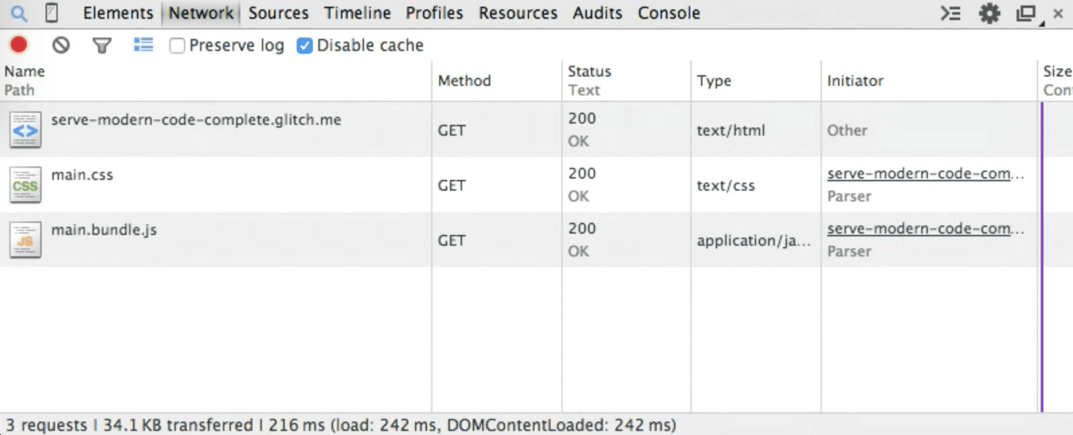Screen dimensions: 1073x435
Task: Click the red record button to stop recording
Action: [x=19, y=44]
